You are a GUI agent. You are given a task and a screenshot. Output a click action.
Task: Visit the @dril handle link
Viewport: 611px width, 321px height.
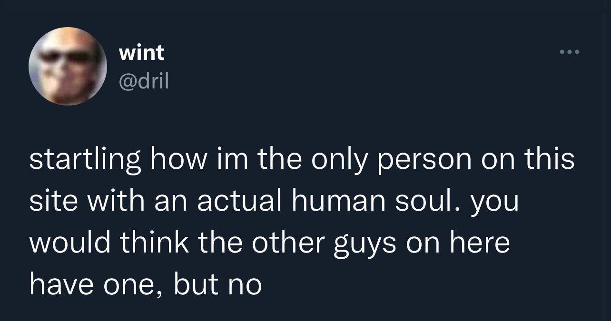click(x=144, y=82)
